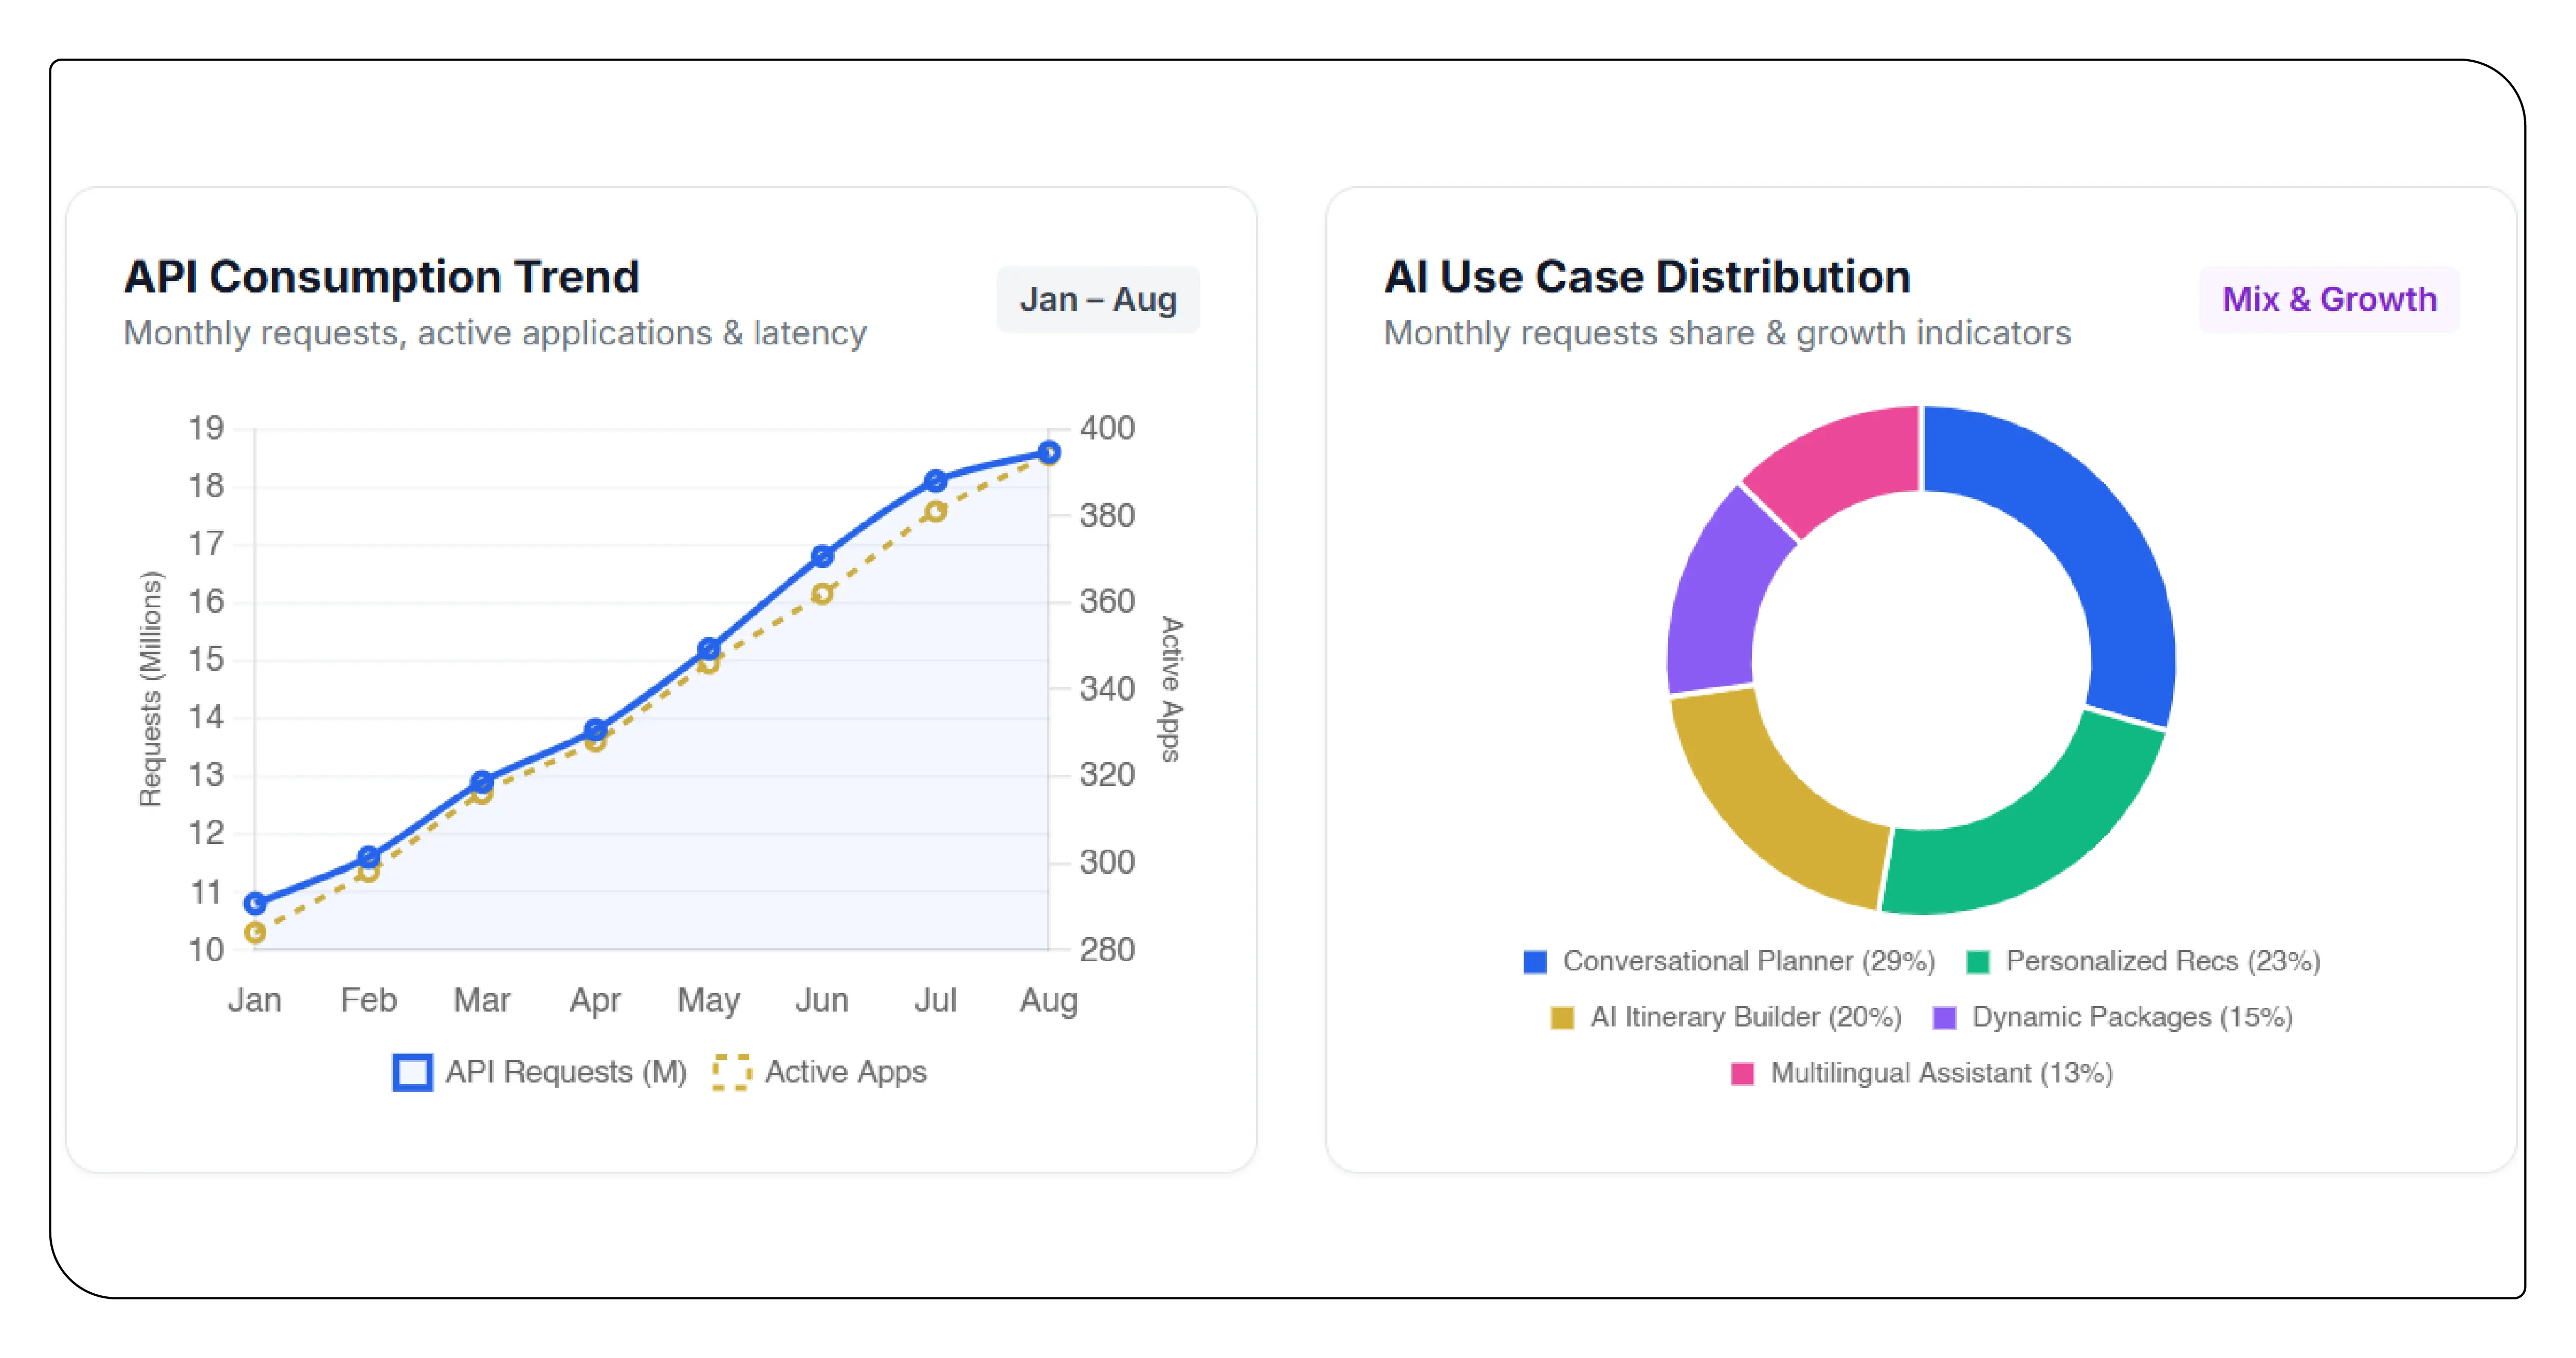This screenshot has height=1358, width=2576.
Task: Click the API Consumption Trend title
Action: [x=381, y=277]
